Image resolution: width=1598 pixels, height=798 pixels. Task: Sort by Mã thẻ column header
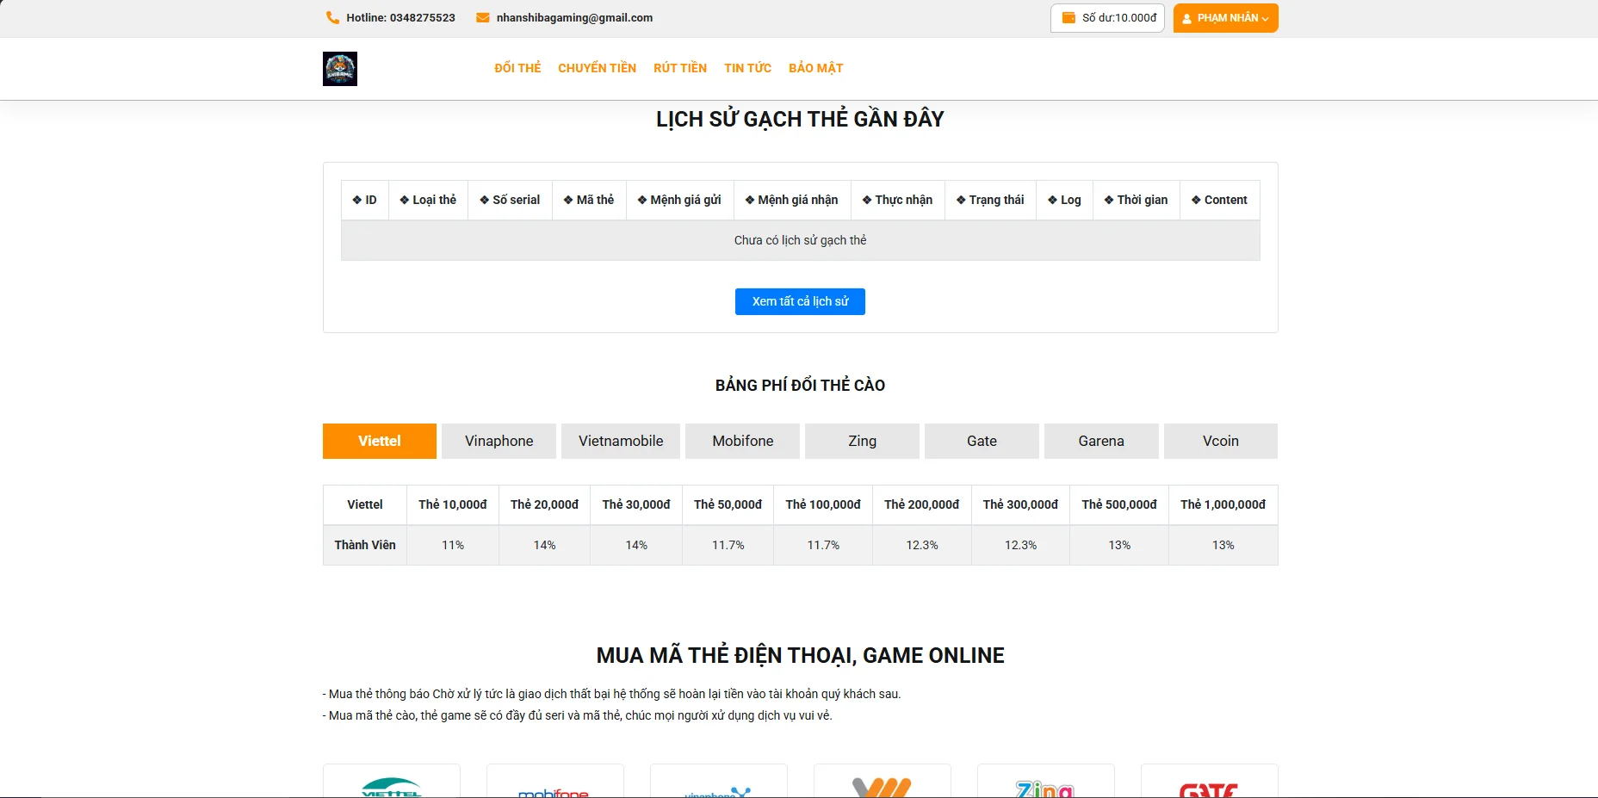(590, 200)
